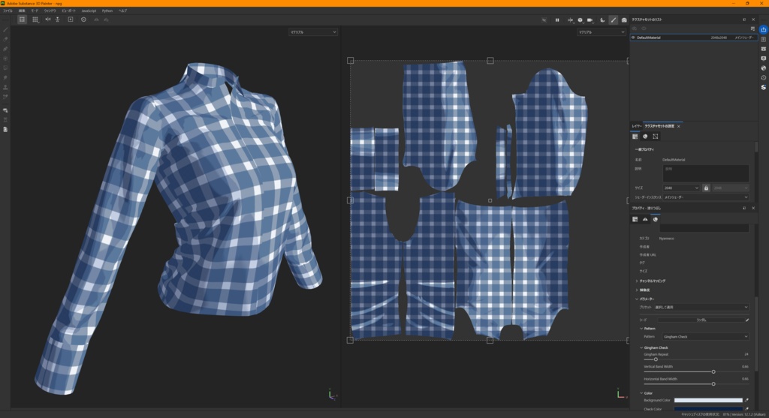769x418 pixels.
Task: Adjust the Gingham Repeat slider
Action: point(696,359)
